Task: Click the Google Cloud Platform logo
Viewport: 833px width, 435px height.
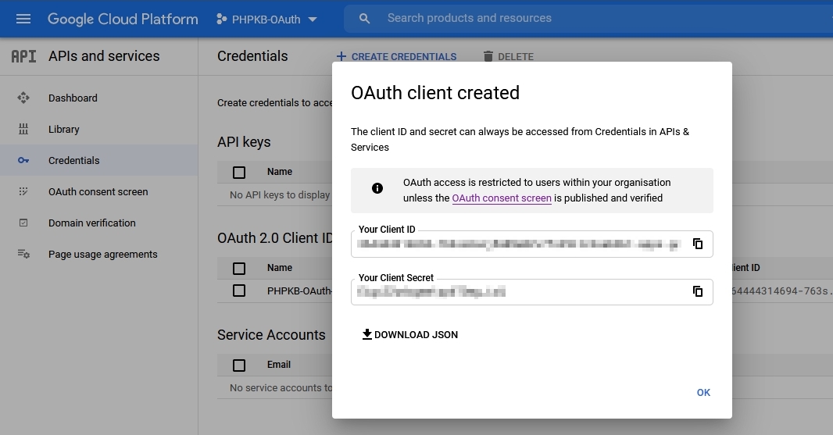Action: tap(123, 19)
